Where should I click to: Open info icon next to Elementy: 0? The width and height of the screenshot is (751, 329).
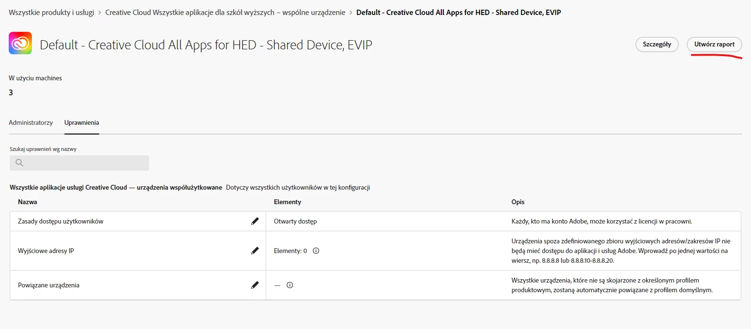point(316,251)
